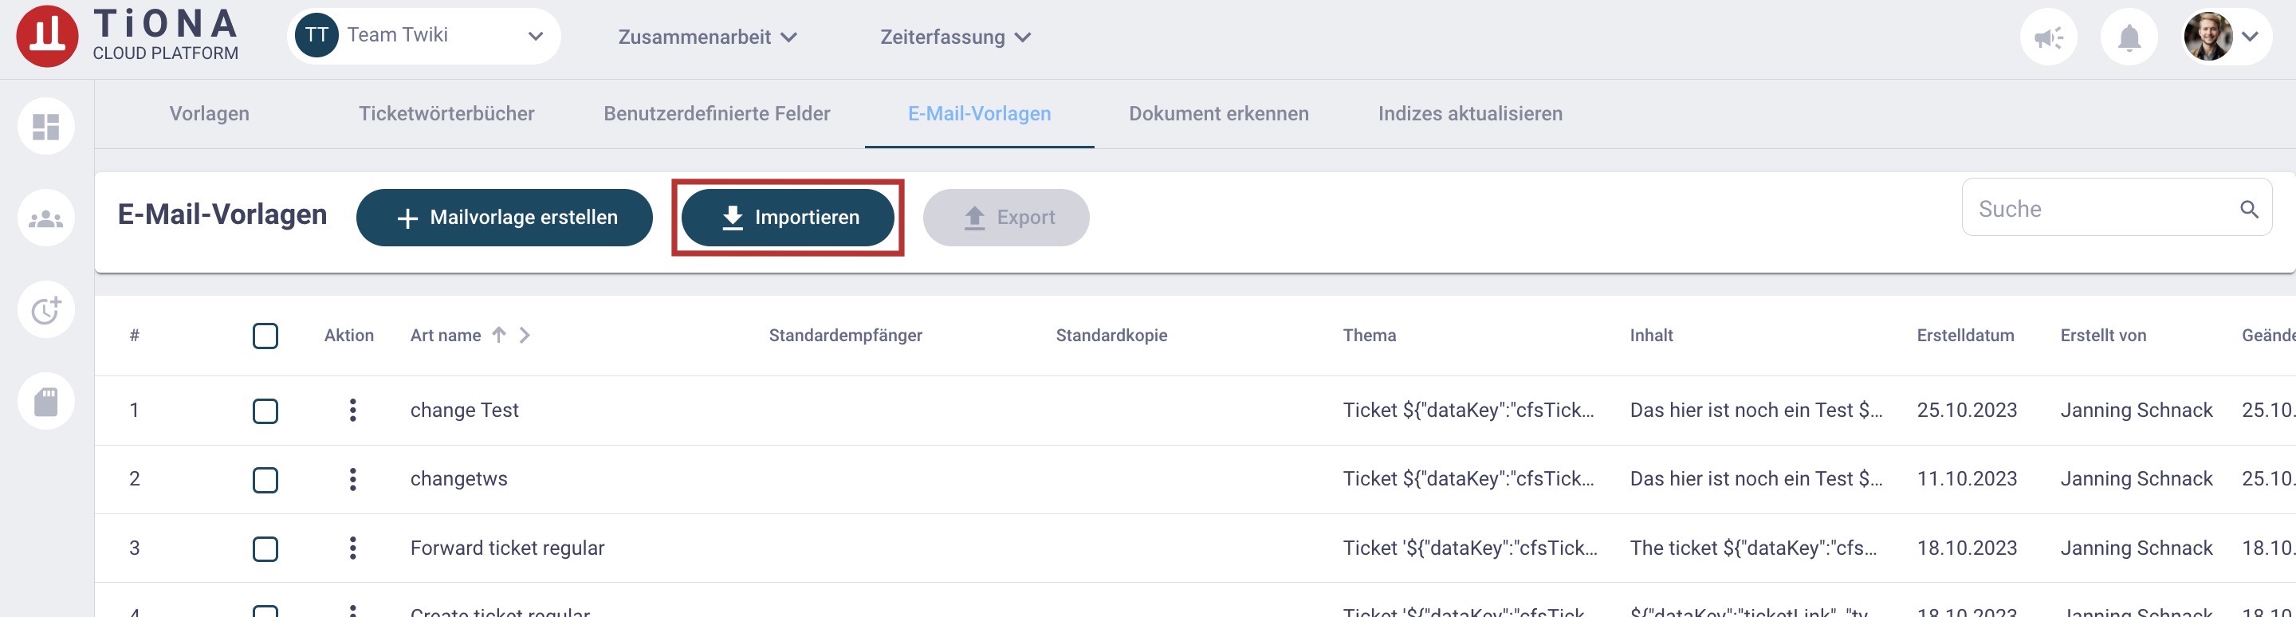Click Mailvorlage erstellen button
The width and height of the screenshot is (2296, 617).
(x=505, y=218)
